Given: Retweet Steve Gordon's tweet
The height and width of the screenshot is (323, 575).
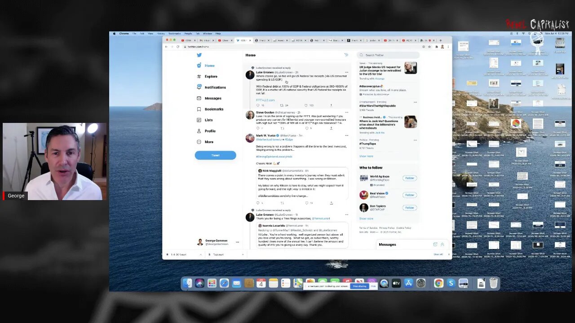Looking at the screenshot, I should pos(282,128).
